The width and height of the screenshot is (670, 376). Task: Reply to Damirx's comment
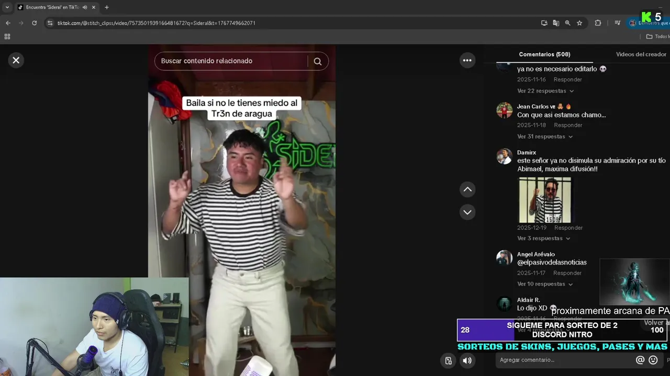click(568, 228)
